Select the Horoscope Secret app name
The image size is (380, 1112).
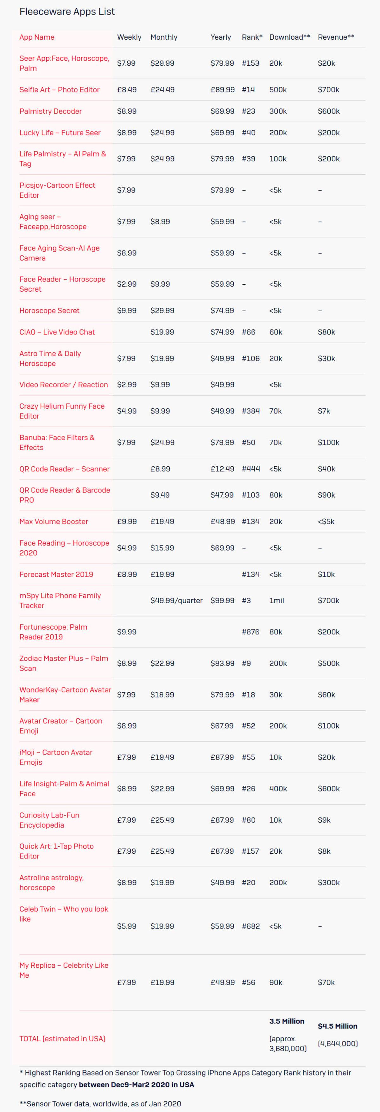pos(49,311)
